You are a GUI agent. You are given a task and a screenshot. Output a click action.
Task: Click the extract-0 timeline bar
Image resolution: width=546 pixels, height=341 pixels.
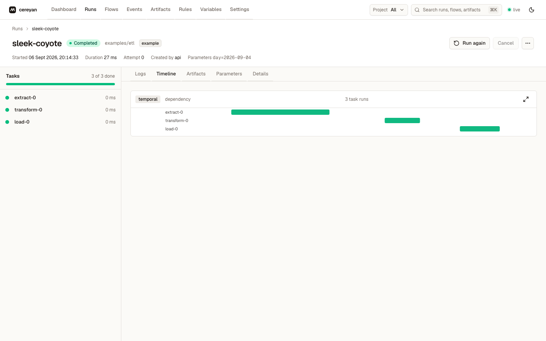point(280,112)
